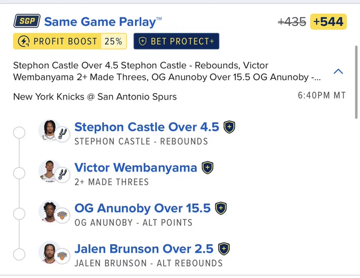Click the Profit Boost 25% badge
This screenshot has height=278, width=360.
pyautogui.click(x=70, y=41)
